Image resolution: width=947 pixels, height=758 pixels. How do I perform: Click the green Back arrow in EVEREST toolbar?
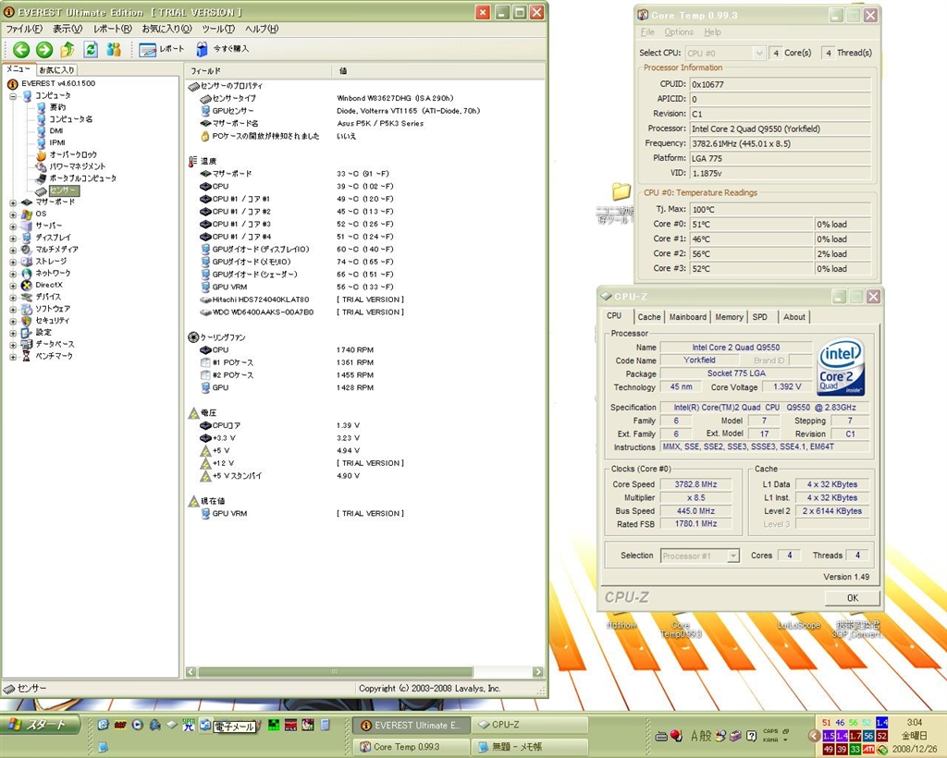(21, 49)
